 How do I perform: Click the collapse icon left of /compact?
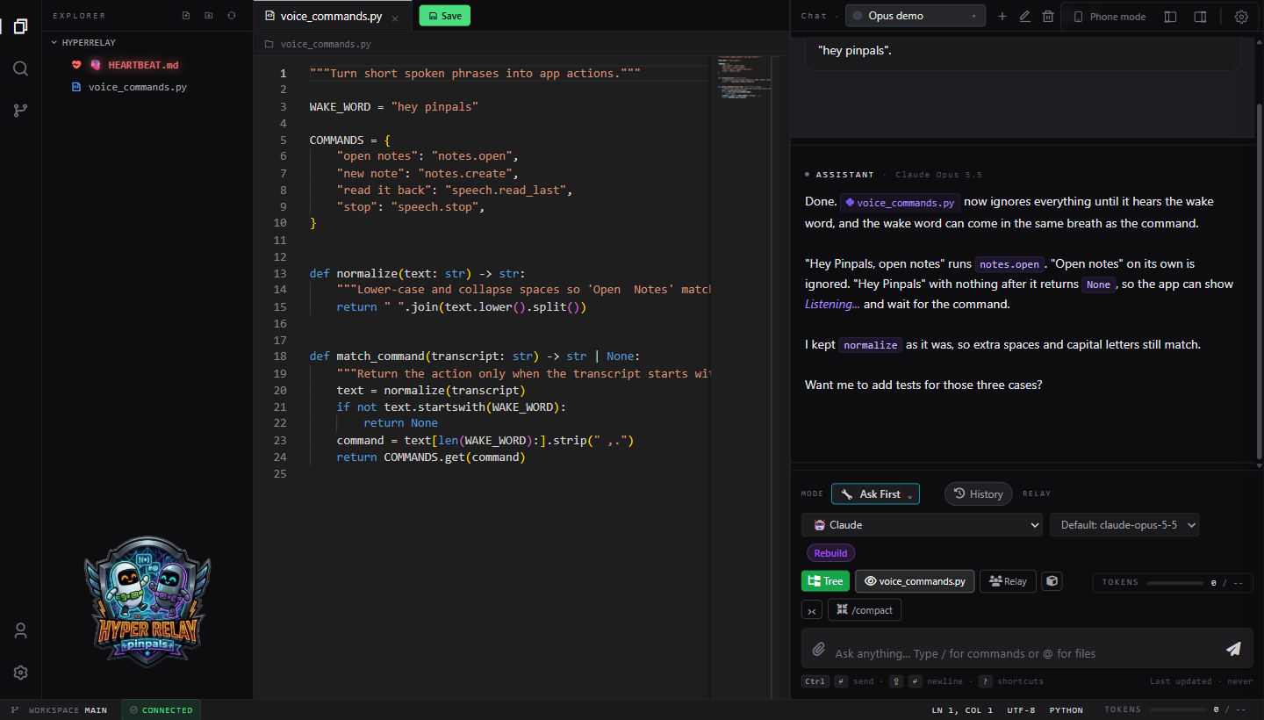tap(812, 610)
